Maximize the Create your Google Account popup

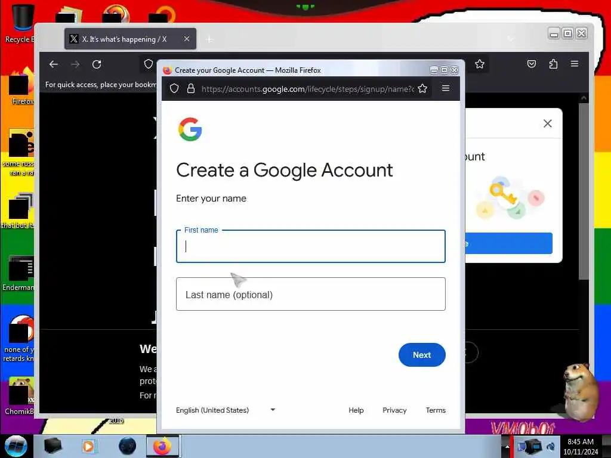[444, 70]
